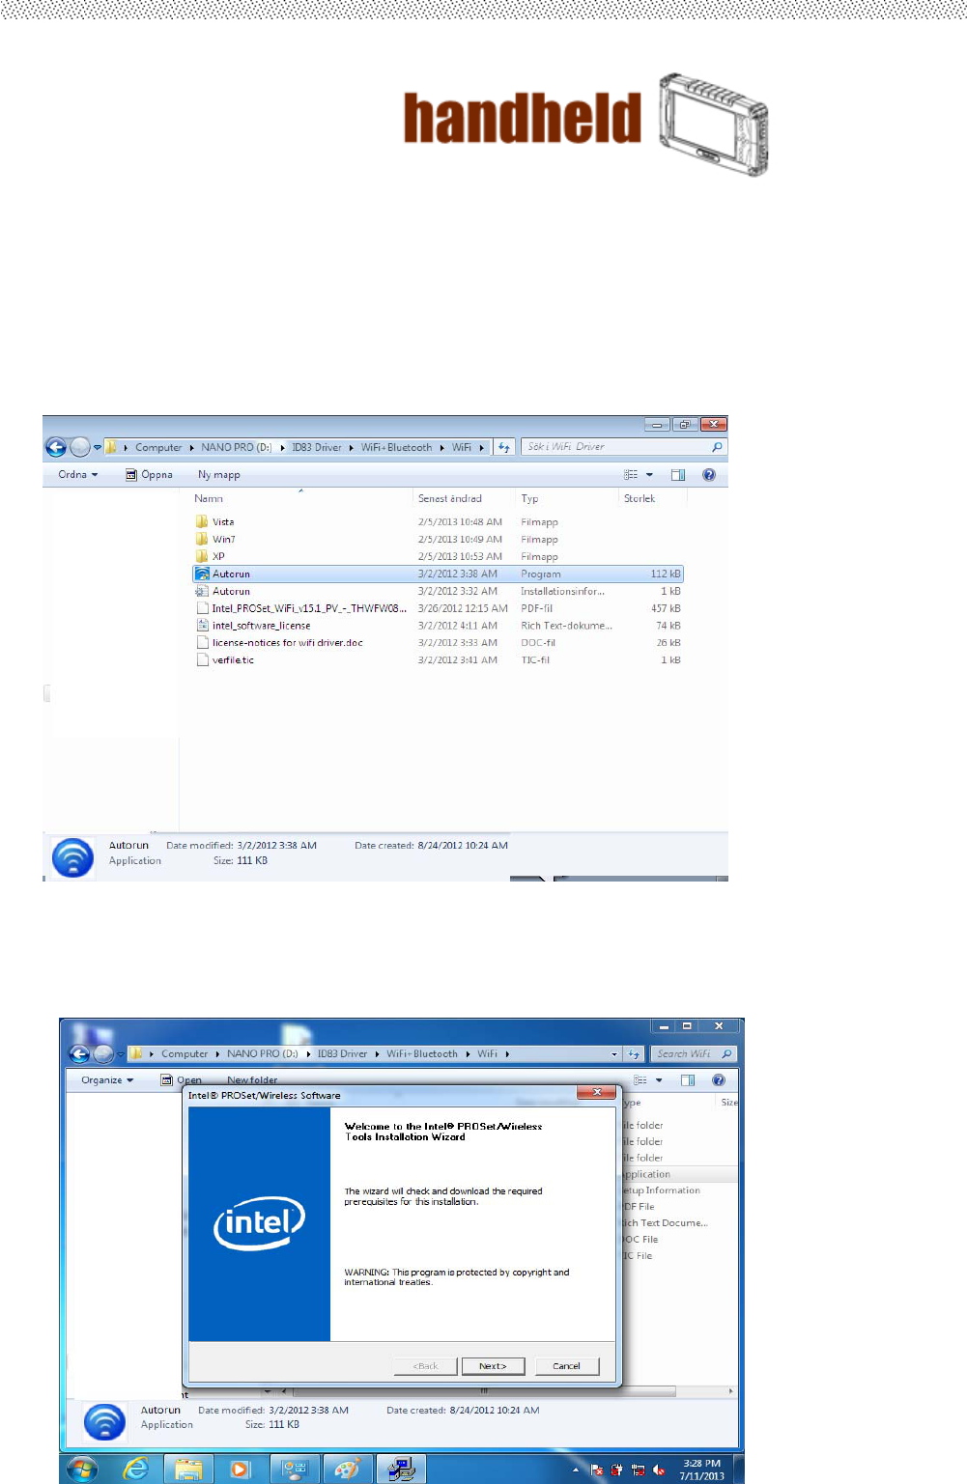The width and height of the screenshot is (967, 1484).
Task: Click 'Computer' in the upper breadcrumb
Action: 158,447
